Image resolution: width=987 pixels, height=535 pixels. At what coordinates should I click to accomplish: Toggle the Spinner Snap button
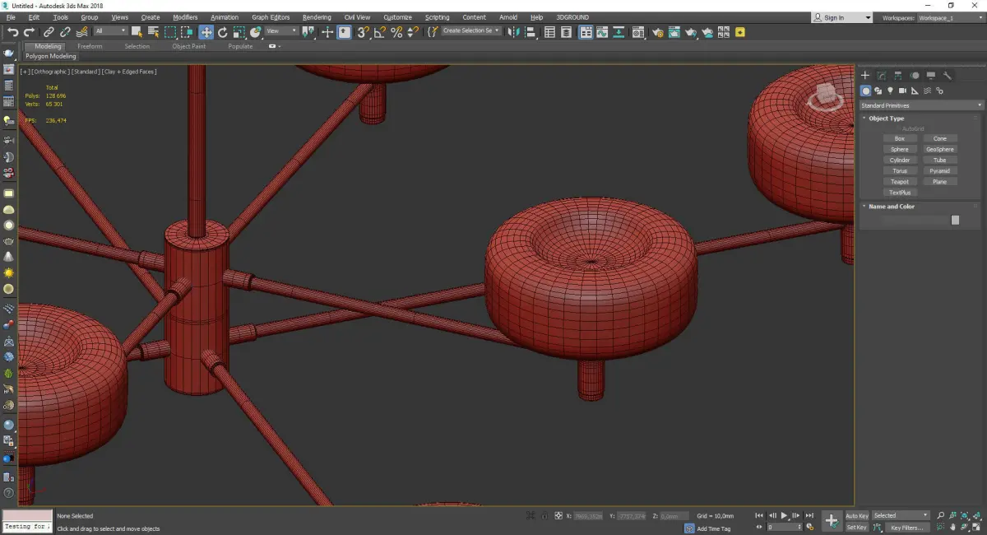click(x=411, y=32)
